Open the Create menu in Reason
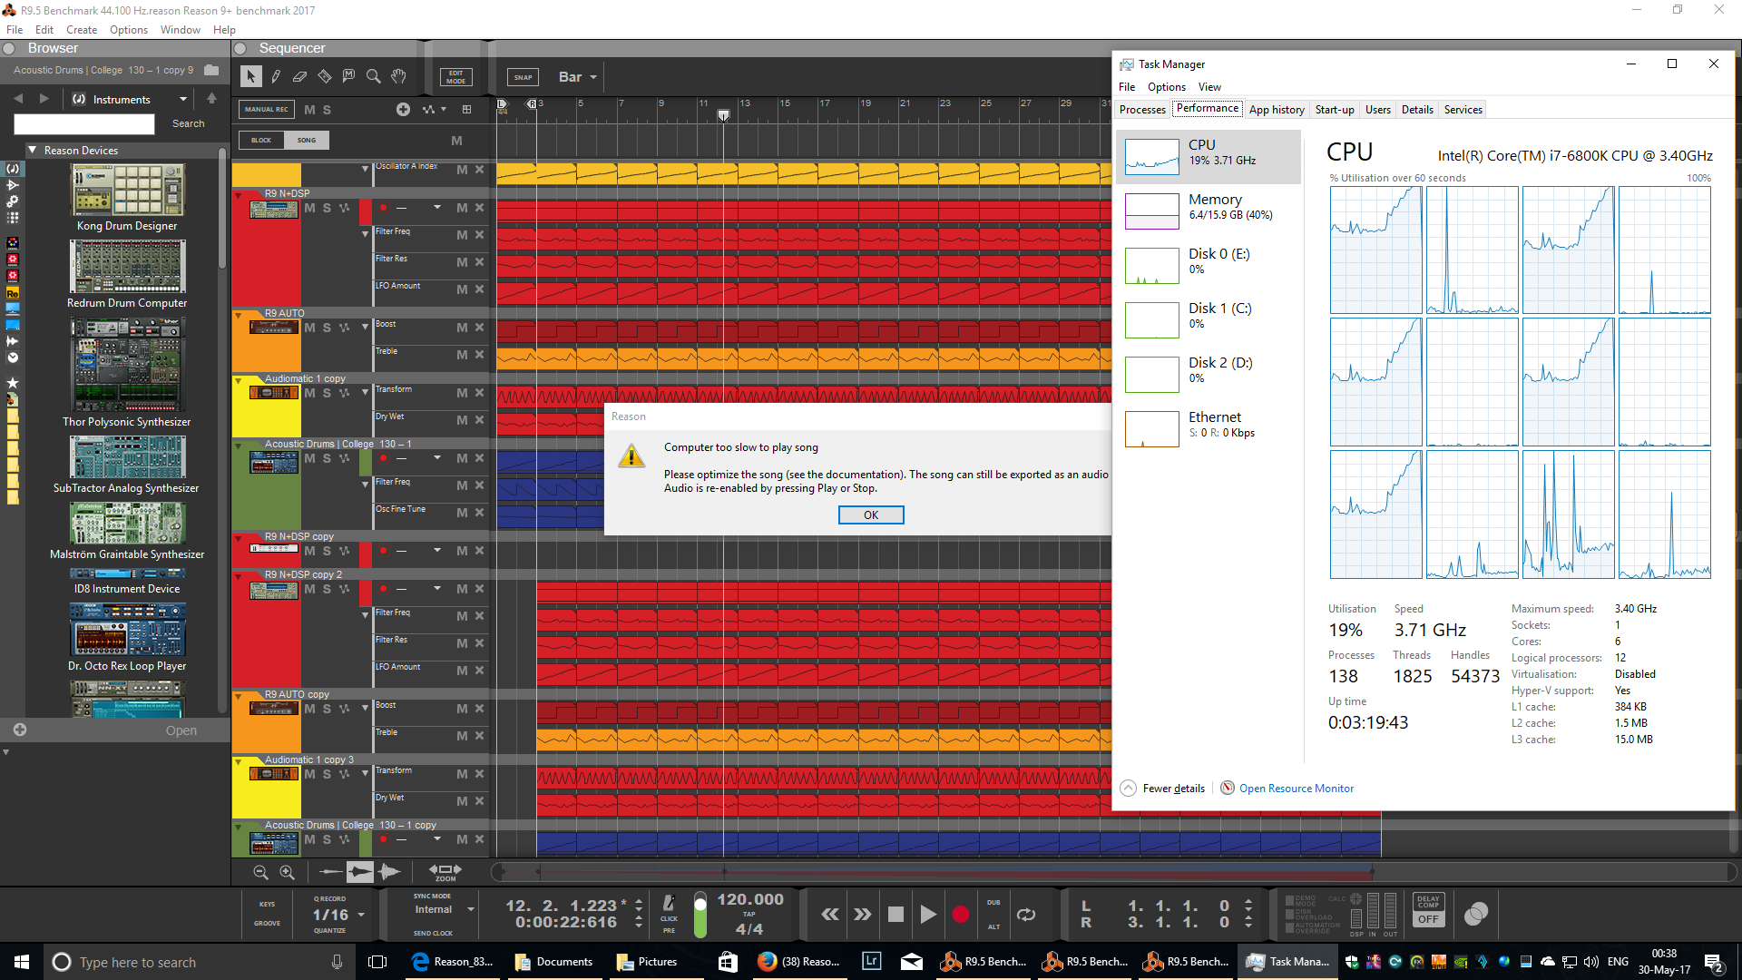The height and width of the screenshot is (980, 1742). click(81, 30)
